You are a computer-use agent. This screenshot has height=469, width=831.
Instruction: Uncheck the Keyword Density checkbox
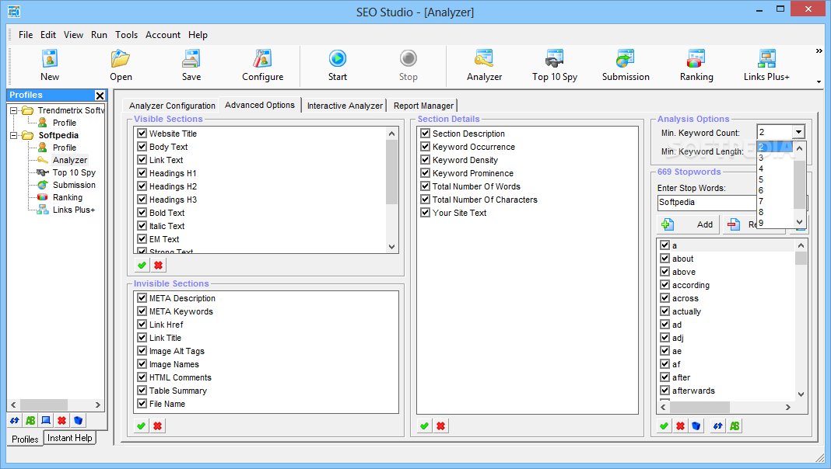(x=425, y=160)
